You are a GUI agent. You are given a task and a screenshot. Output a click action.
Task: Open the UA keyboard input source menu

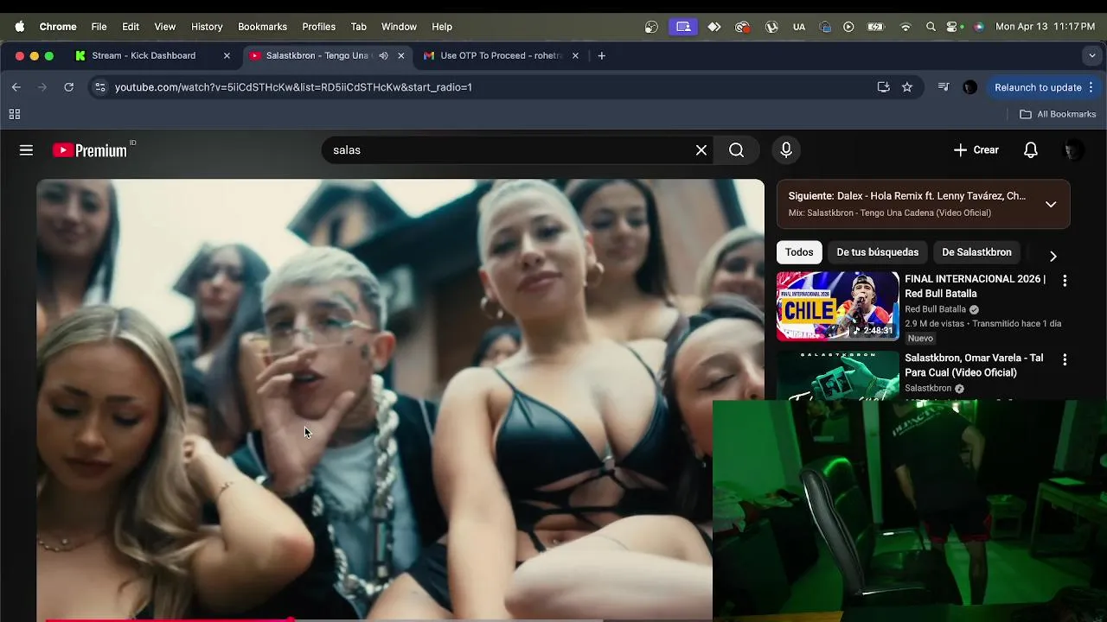coord(799,27)
